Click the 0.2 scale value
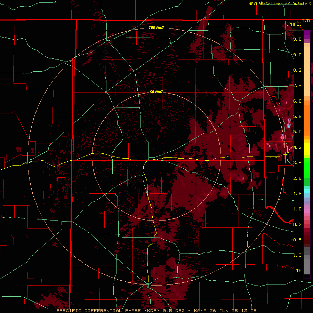 297,224
